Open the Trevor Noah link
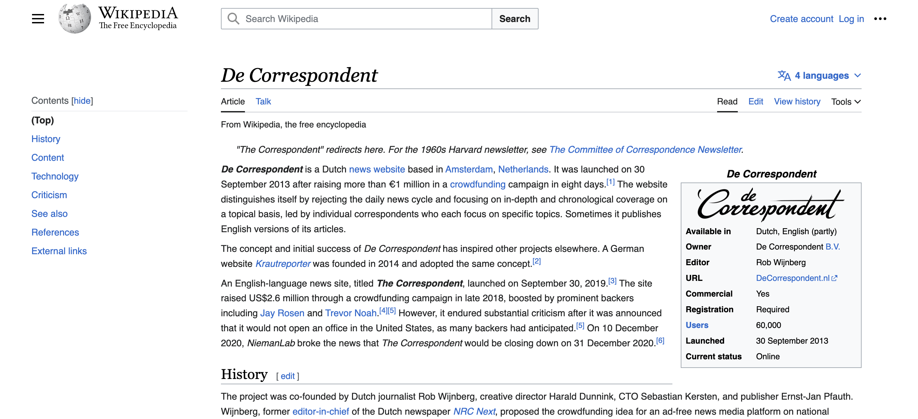The image size is (918, 419). click(351, 313)
